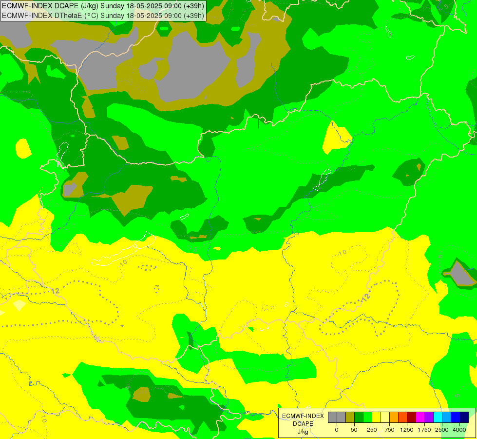
Task: Click the legend value 1750
Action: (x=424, y=430)
